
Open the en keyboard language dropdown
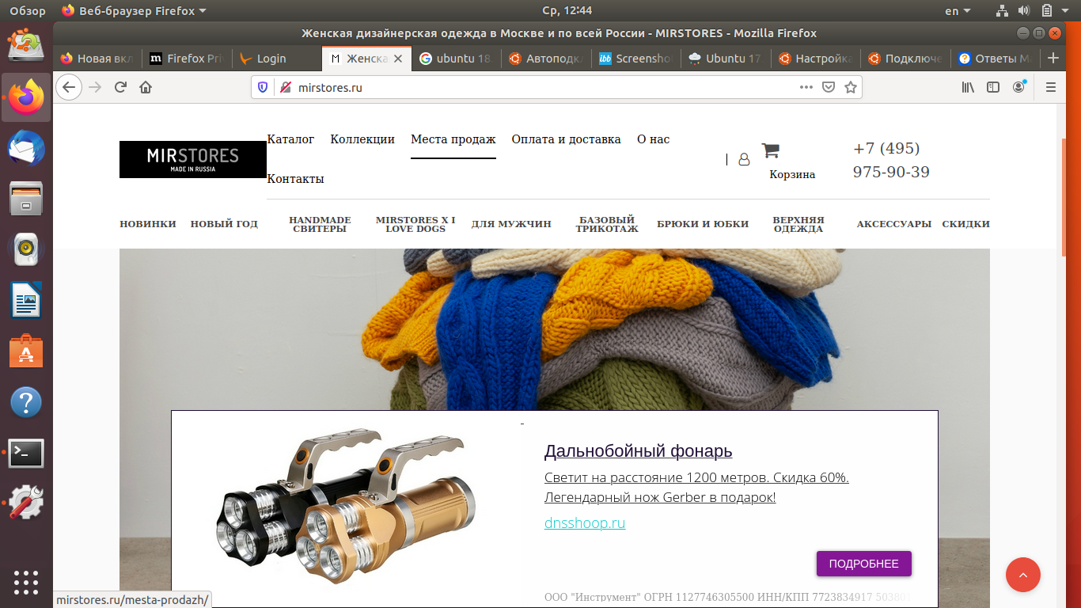point(958,11)
